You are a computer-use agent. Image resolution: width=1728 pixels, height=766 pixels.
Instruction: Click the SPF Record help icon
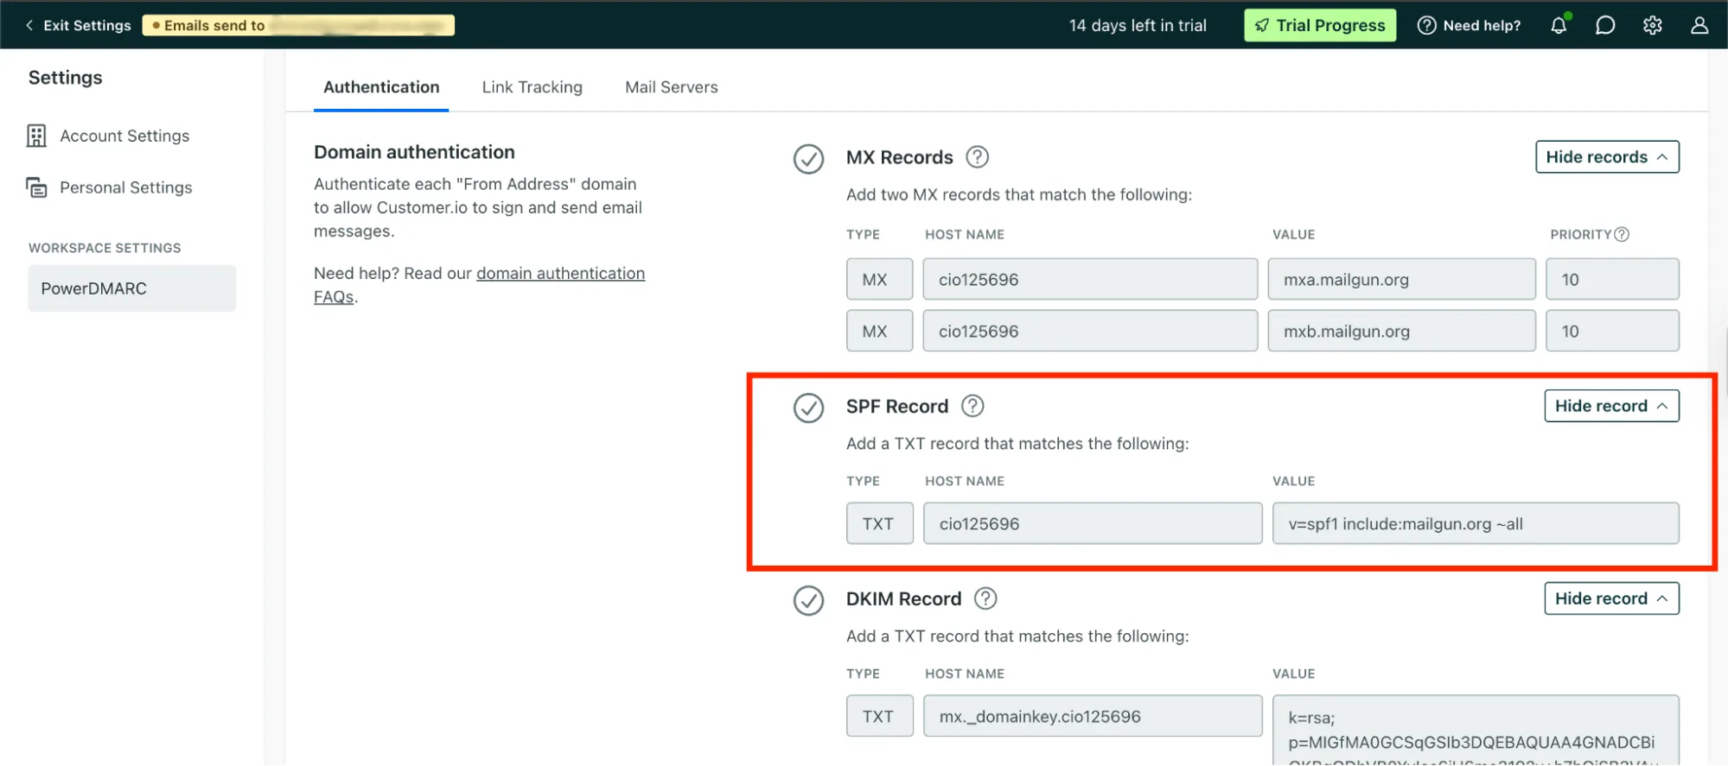pyautogui.click(x=972, y=406)
